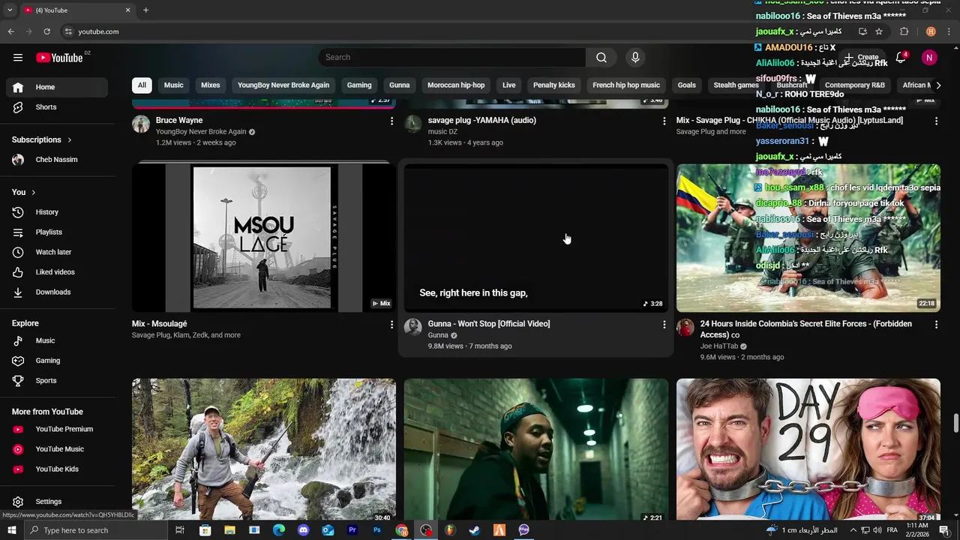Select the All filter chip
This screenshot has height=540, width=960.
point(142,85)
